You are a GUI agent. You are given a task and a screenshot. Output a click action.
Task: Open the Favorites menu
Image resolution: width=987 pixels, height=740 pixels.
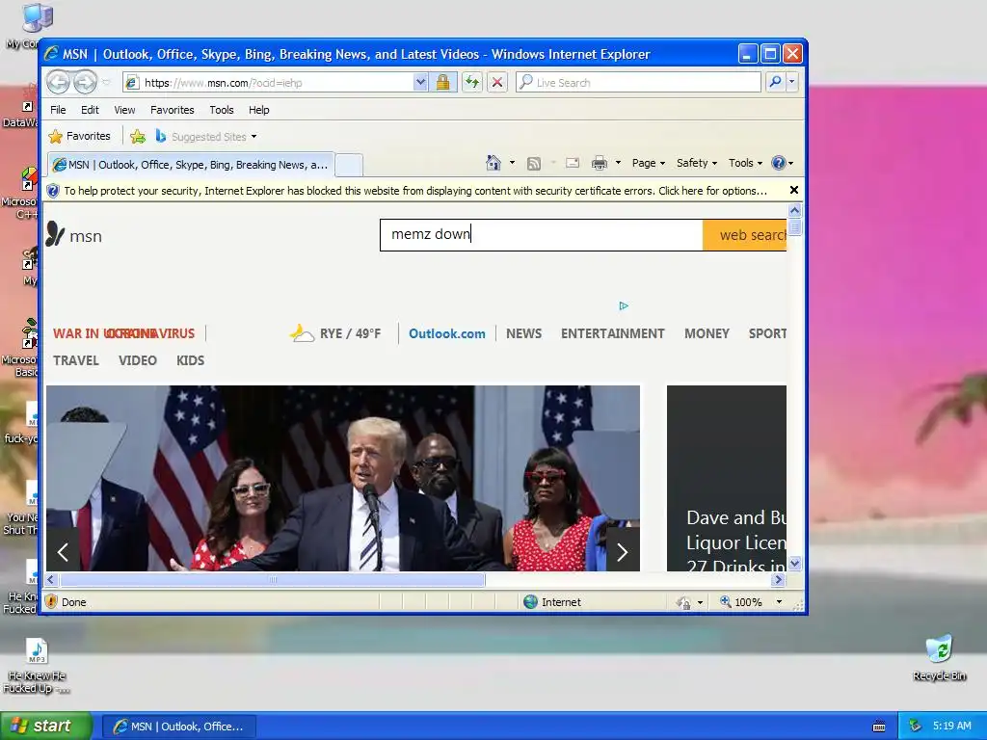pyautogui.click(x=172, y=110)
